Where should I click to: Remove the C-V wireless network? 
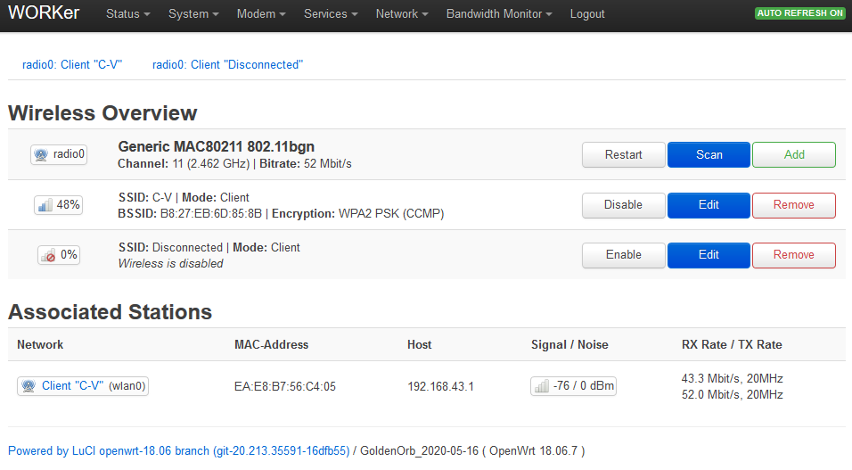tap(793, 205)
